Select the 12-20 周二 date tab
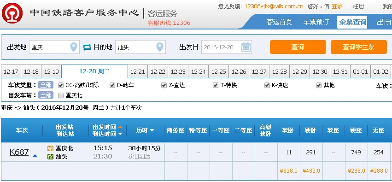The width and height of the screenshot is (392, 182). (x=94, y=71)
